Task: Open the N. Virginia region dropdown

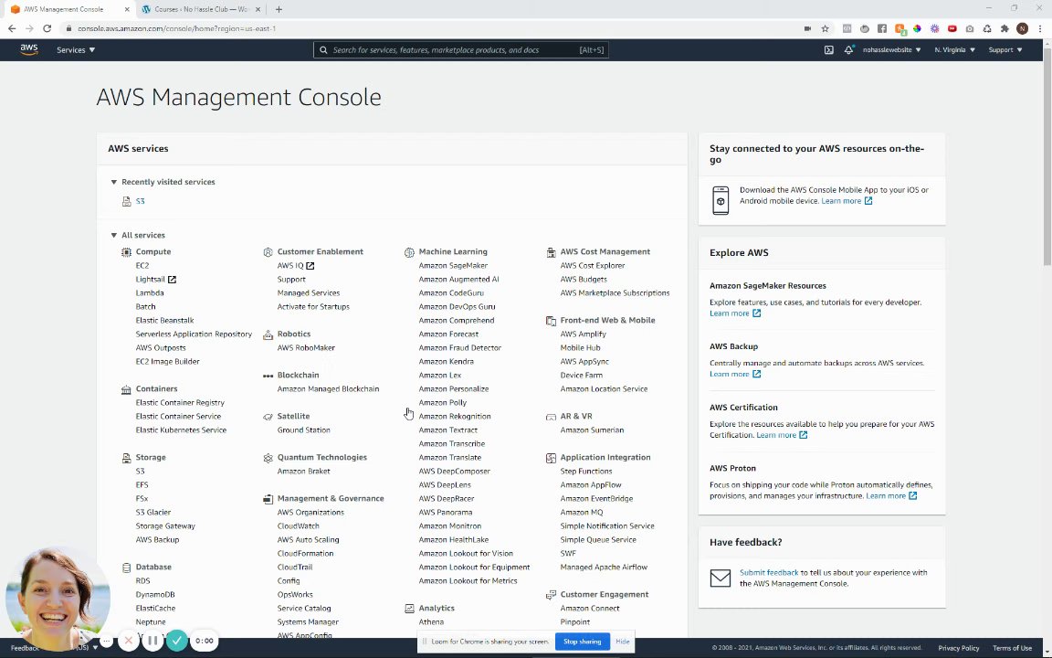Action: click(954, 49)
